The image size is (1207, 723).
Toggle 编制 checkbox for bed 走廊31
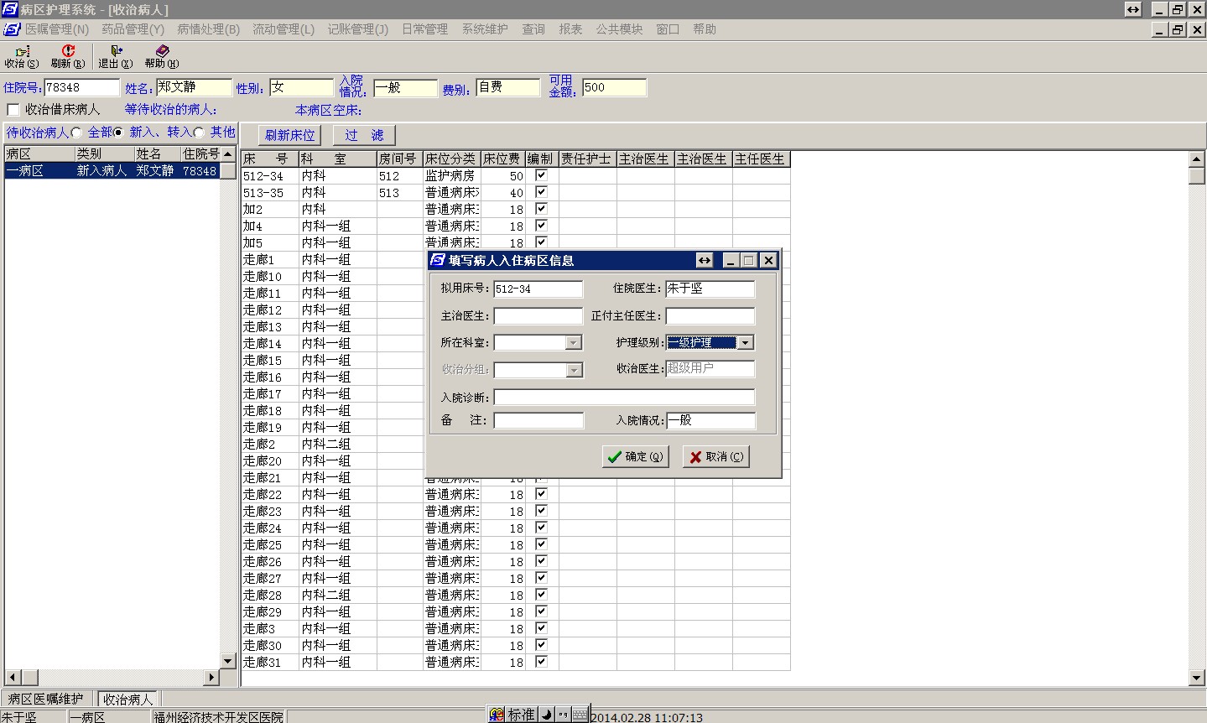coord(541,661)
